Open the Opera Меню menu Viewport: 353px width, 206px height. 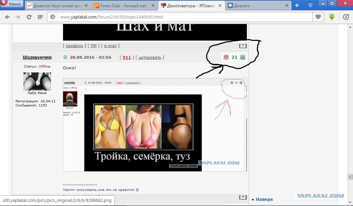coord(12,4)
